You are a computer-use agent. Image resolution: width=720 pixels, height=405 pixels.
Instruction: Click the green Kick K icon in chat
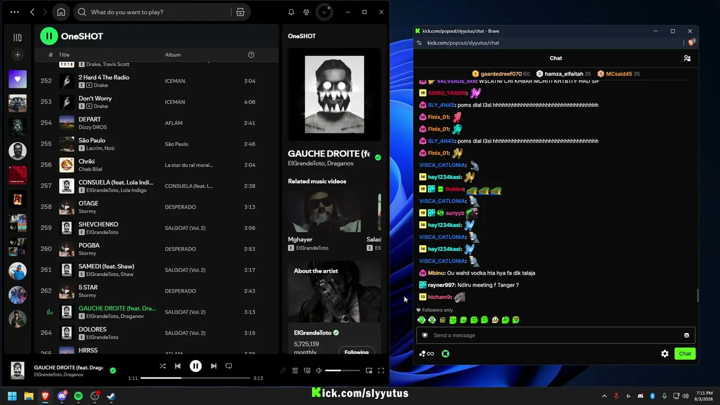click(445, 354)
